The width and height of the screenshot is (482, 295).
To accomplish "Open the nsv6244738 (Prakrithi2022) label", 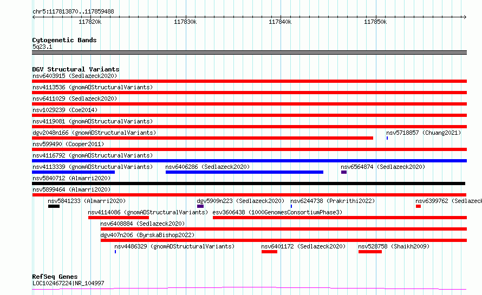I will tap(333, 201).
